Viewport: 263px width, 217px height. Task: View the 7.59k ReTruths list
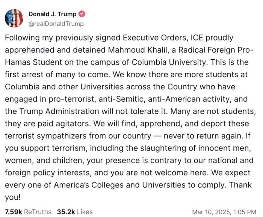(28, 212)
